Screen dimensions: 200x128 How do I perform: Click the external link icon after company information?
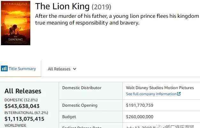179,94
